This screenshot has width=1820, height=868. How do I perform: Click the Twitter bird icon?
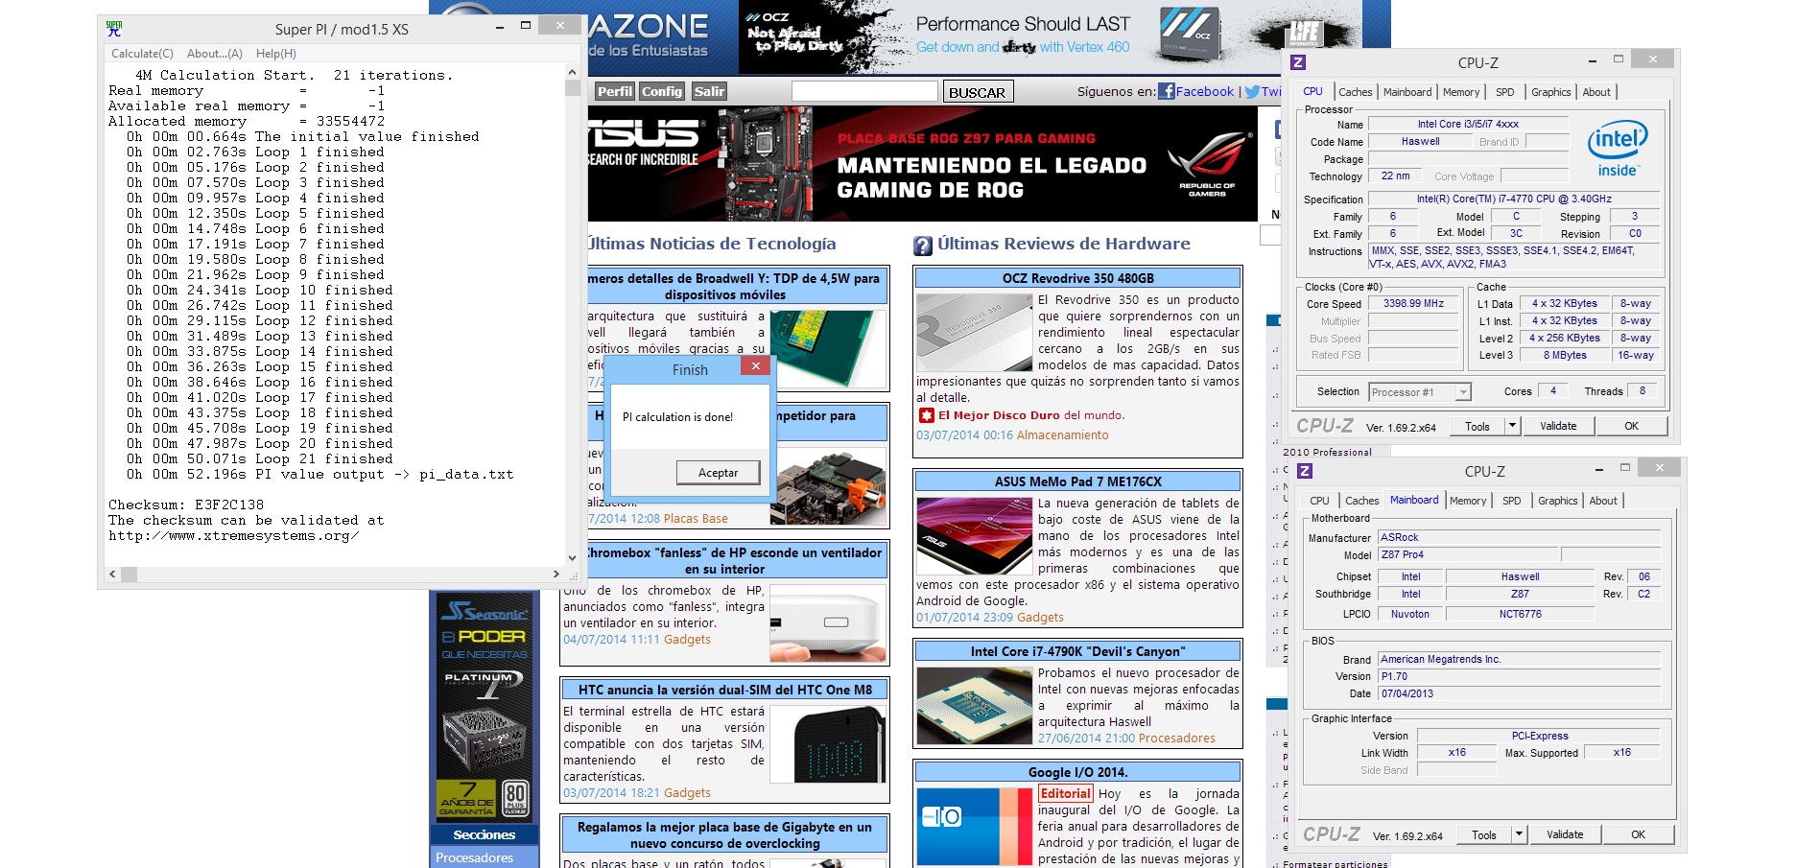pyautogui.click(x=1251, y=92)
